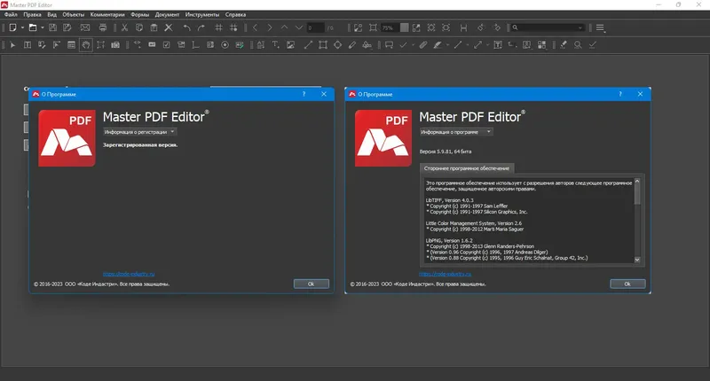Image resolution: width=710 pixels, height=381 pixels.
Task: Open the search field dropdown arrow
Action: pos(580,27)
